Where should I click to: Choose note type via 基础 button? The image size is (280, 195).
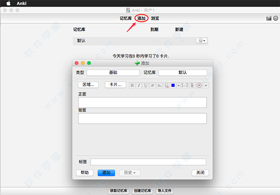click(x=113, y=73)
